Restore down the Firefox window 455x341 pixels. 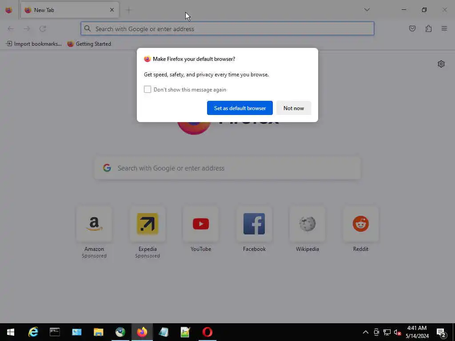pyautogui.click(x=424, y=10)
